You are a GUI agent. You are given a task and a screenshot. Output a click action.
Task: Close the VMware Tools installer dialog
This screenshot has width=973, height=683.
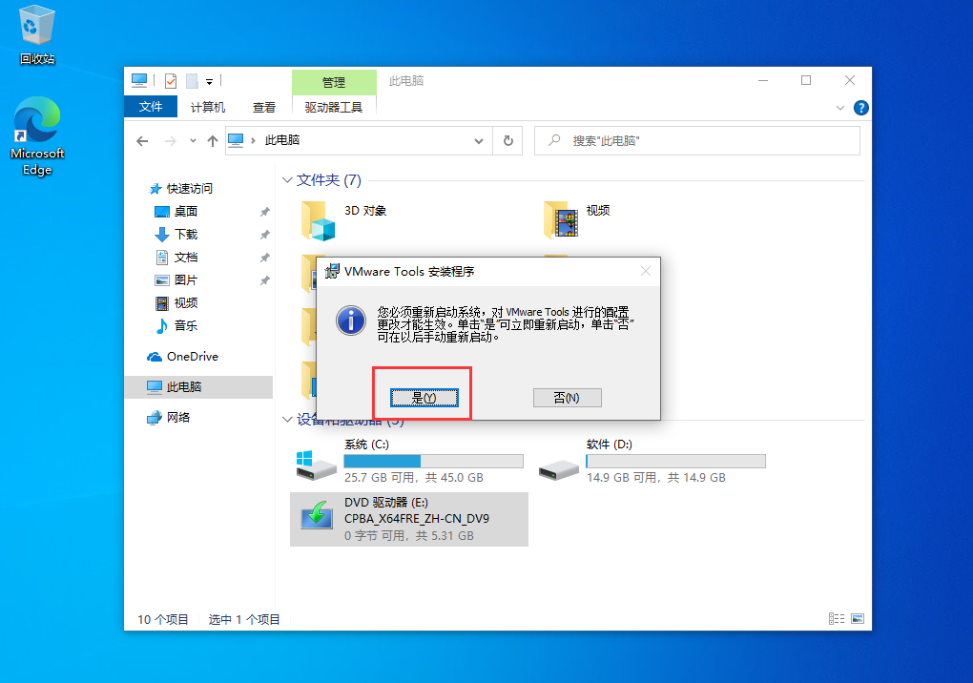point(646,271)
